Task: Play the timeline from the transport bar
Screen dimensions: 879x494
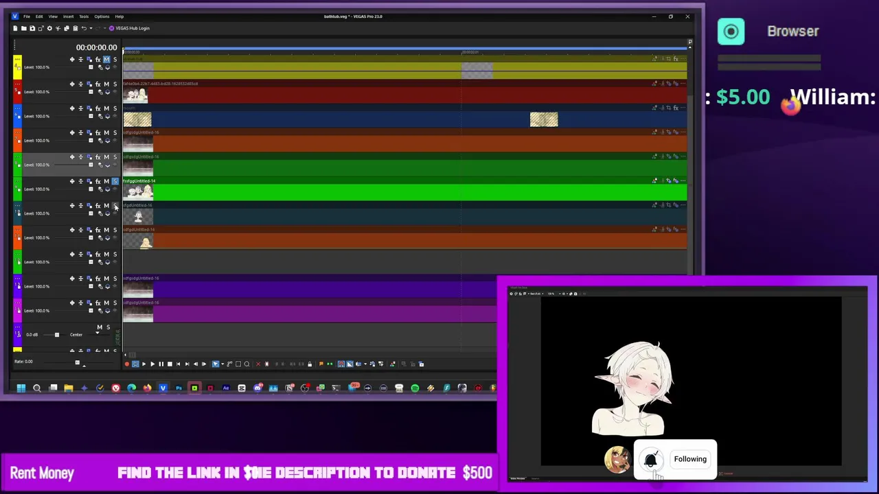Action: click(152, 364)
